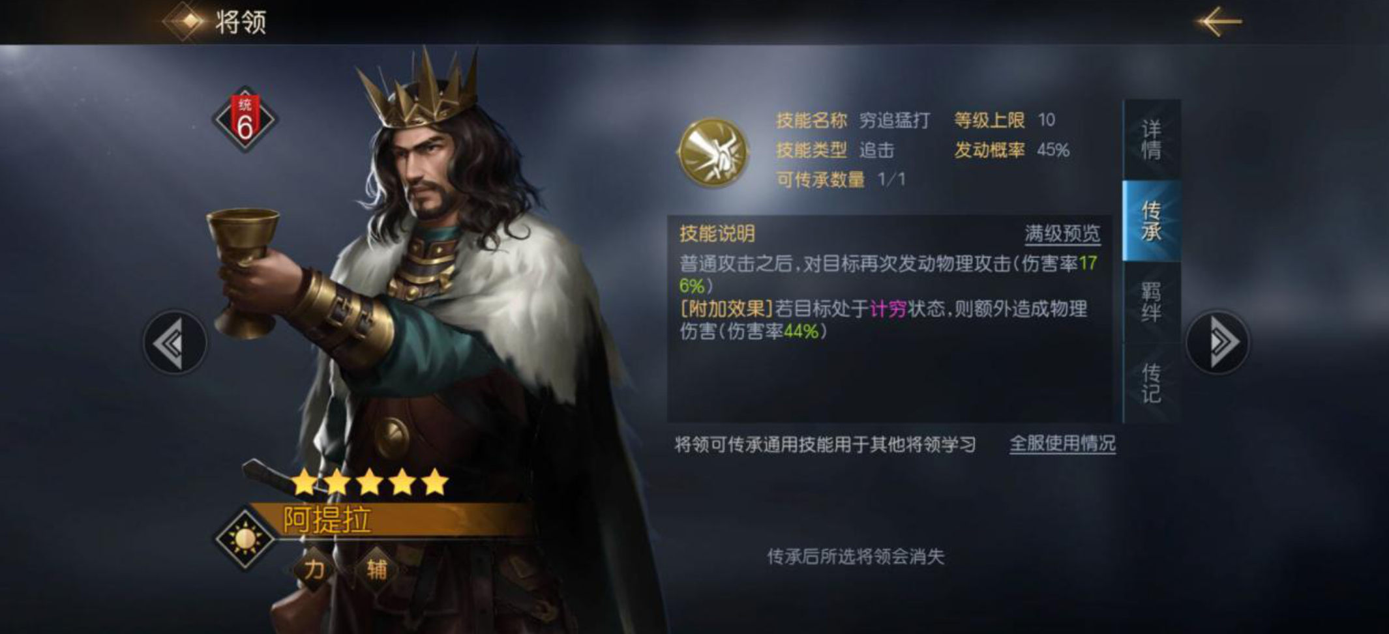View 全服使用情况 usage statistics

(1062, 444)
